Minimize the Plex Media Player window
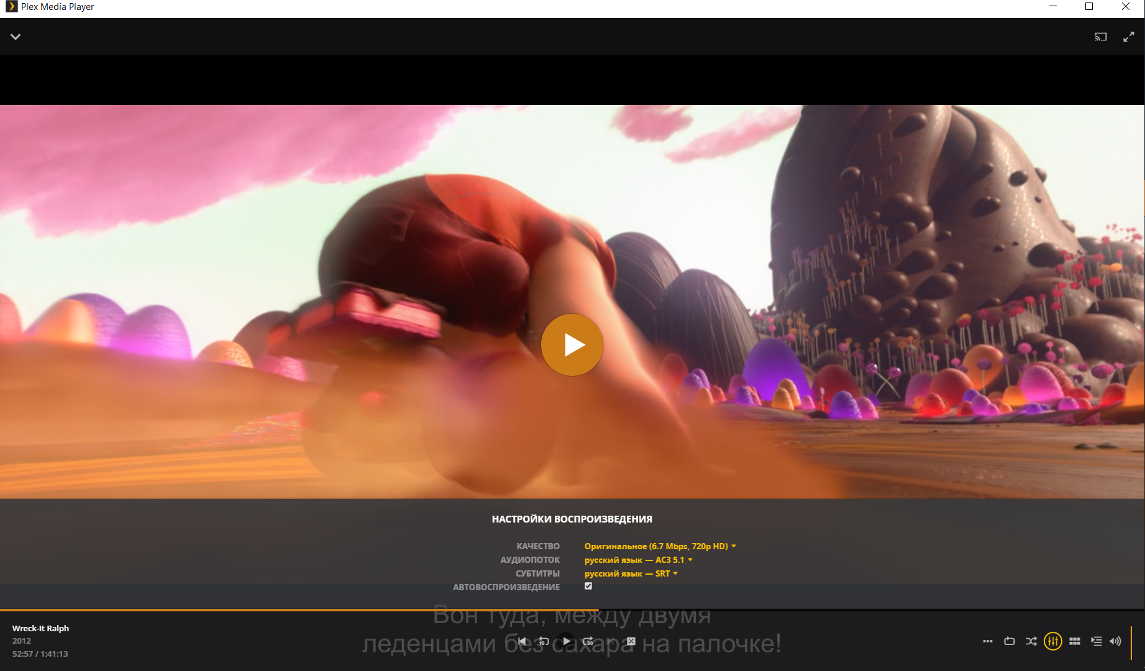 click(1053, 7)
